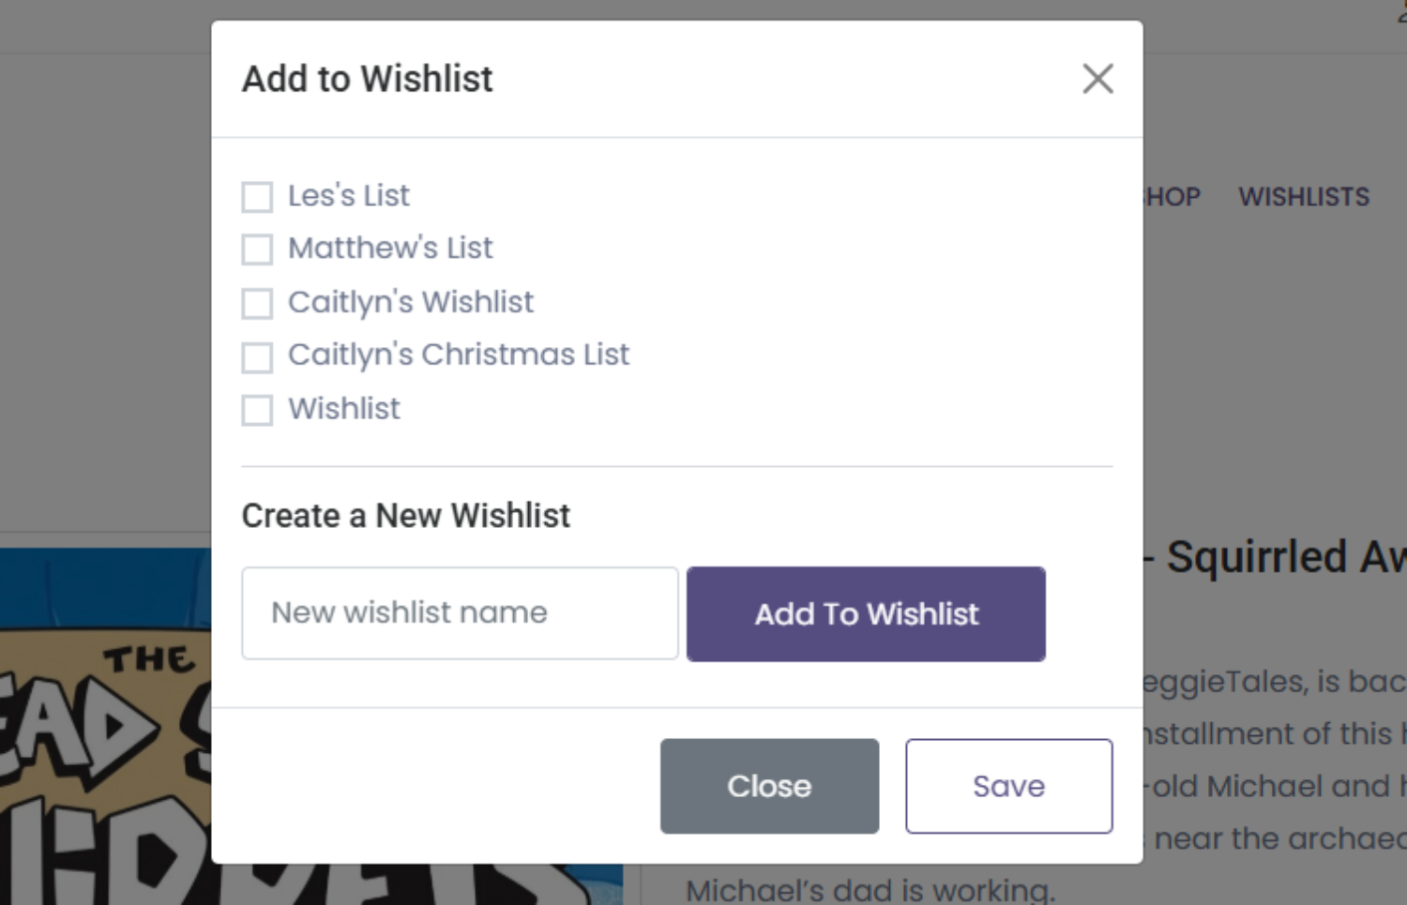Tick the Matthew's List checkbox
1407x905 pixels.
(257, 249)
